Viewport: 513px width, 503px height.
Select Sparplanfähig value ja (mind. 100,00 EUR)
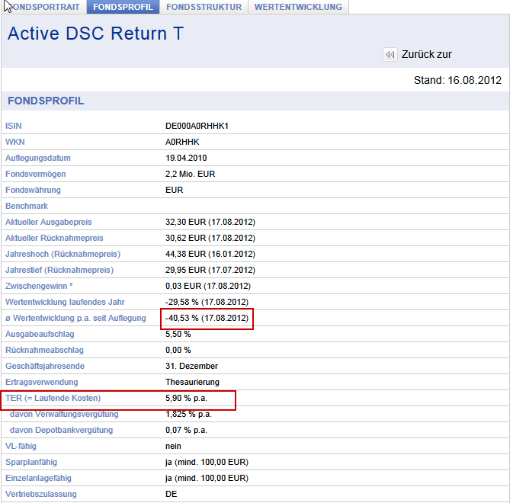point(207,463)
